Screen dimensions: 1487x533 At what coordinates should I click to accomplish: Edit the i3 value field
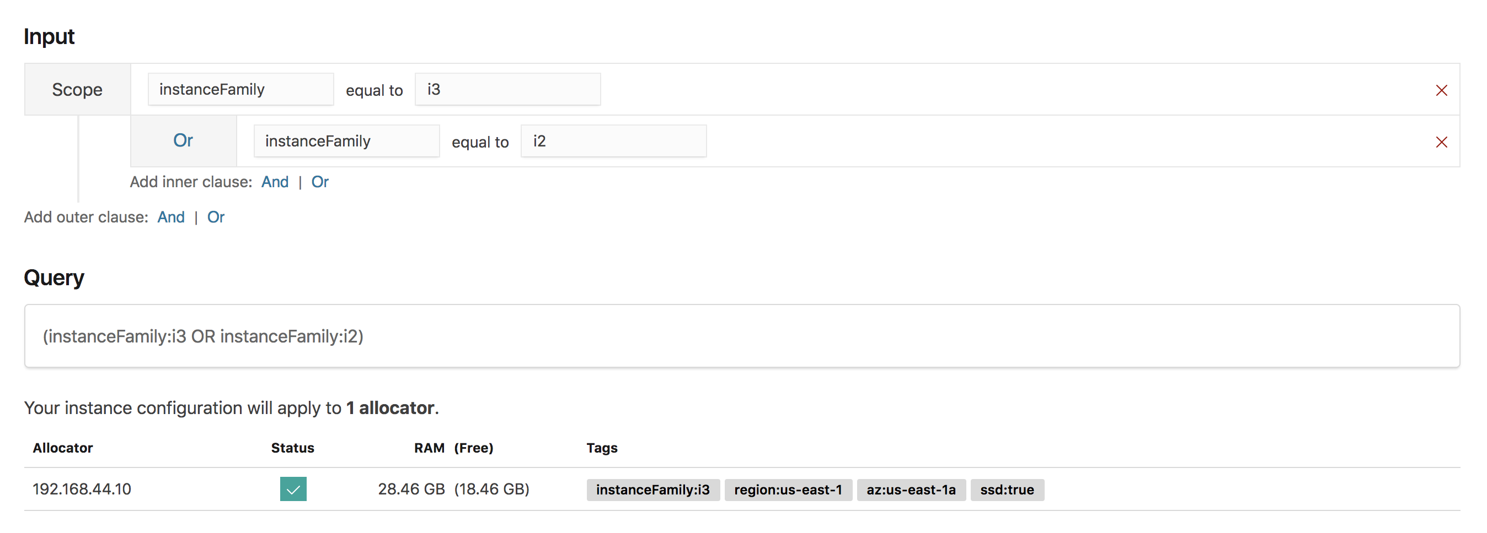click(507, 89)
